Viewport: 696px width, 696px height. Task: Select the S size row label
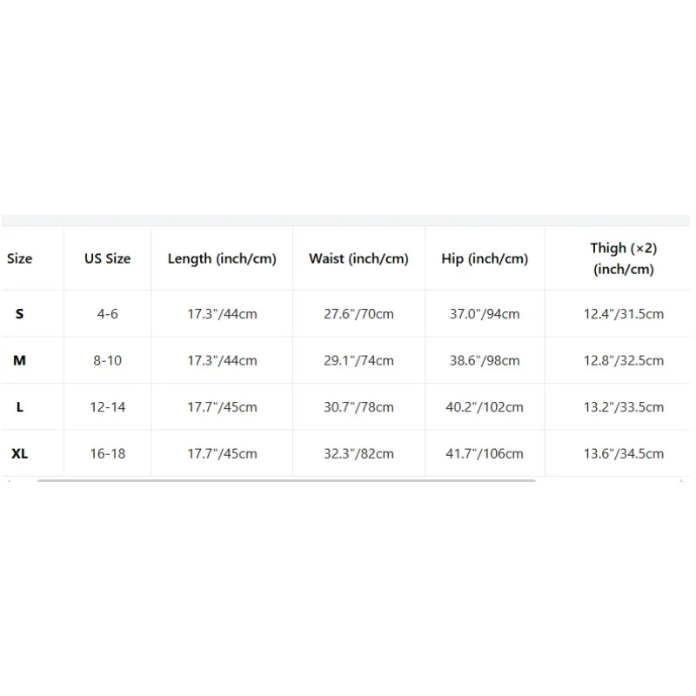tap(19, 314)
